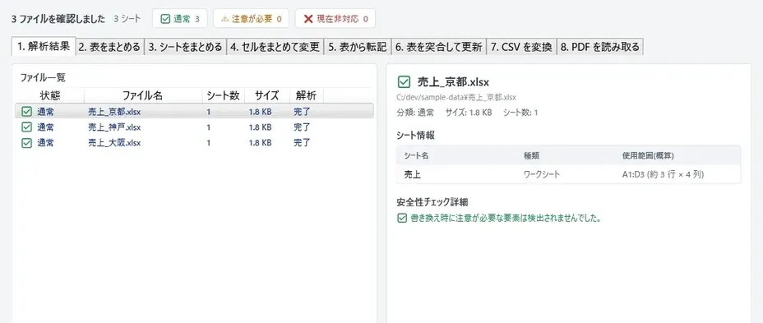Open the 7. CSV を変換 tab

[521, 47]
